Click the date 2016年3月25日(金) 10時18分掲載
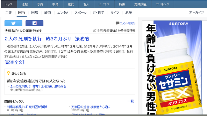This screenshot has height=118, width=207. pyautogui.click(x=114, y=30)
